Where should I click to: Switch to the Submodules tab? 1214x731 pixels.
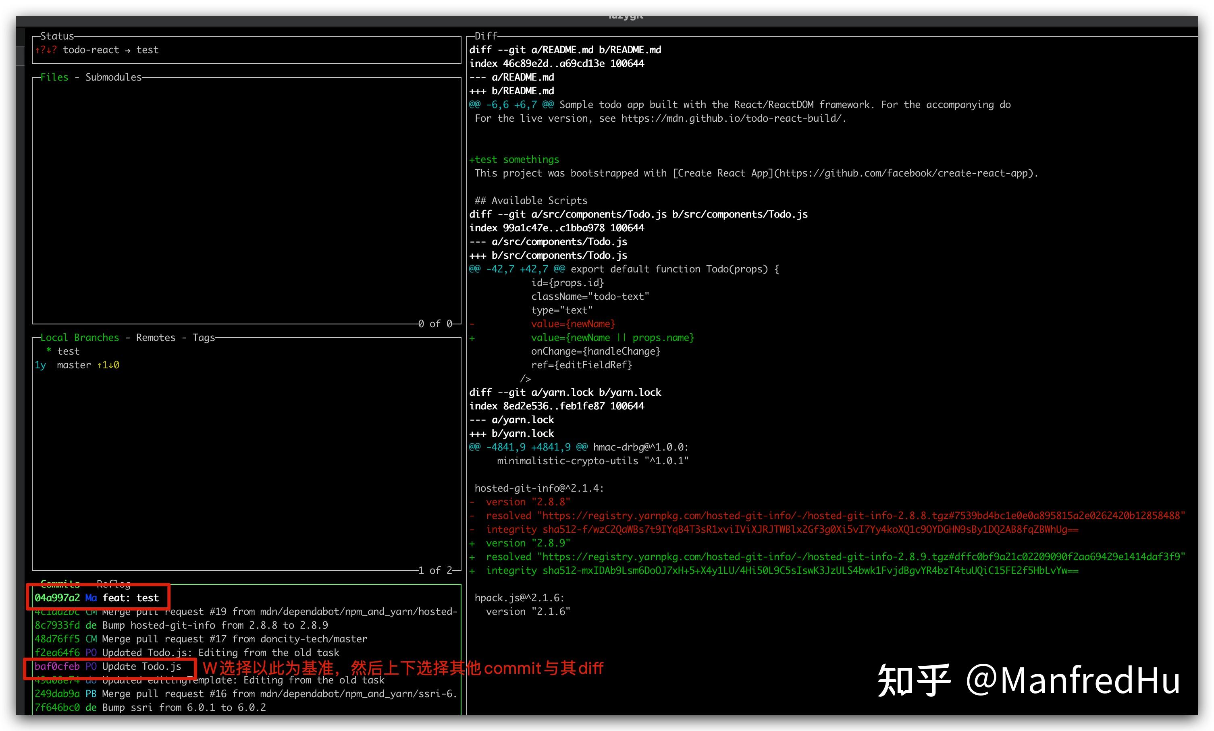tap(113, 77)
